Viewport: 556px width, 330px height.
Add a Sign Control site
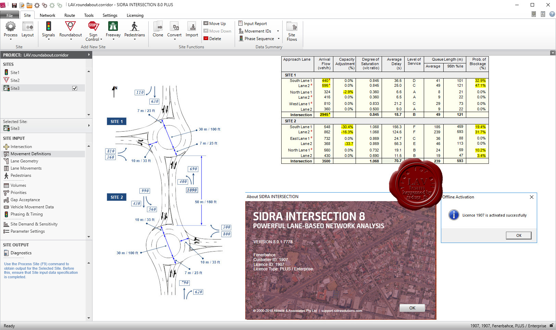93,31
